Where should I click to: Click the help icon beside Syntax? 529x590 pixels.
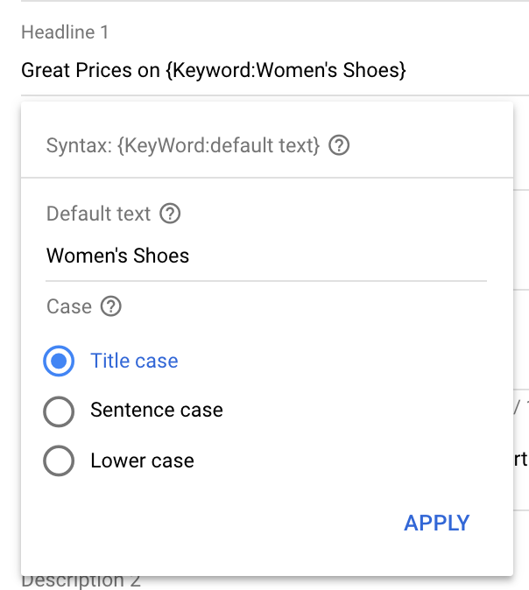pyautogui.click(x=339, y=145)
